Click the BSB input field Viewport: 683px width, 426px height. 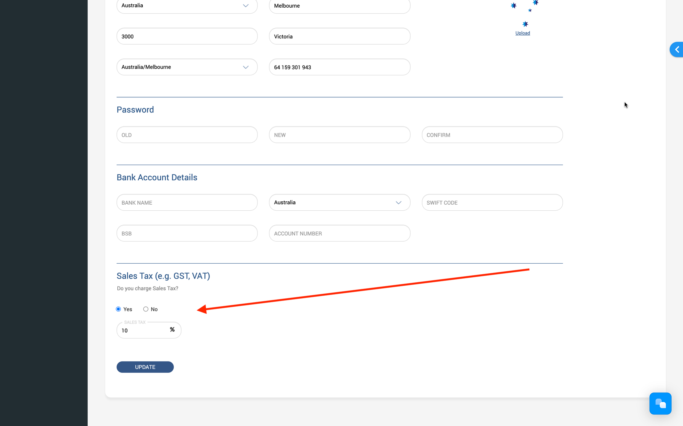[x=187, y=233]
